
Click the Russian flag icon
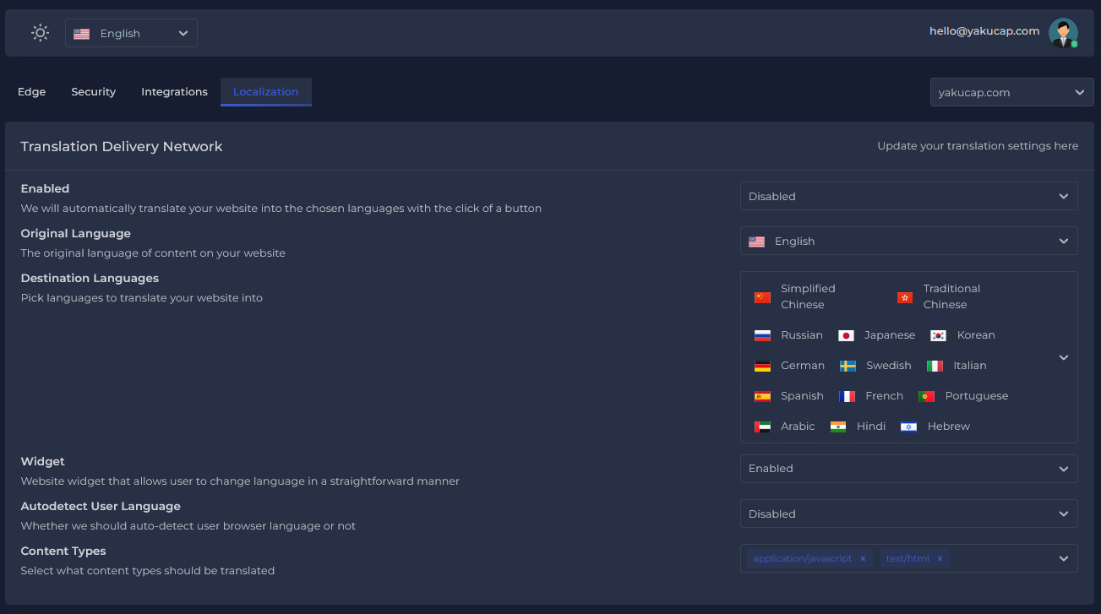pyautogui.click(x=762, y=335)
